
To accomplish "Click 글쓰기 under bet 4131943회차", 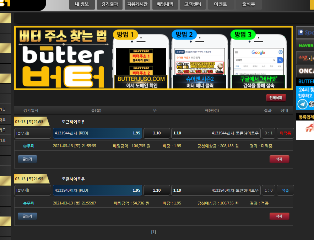I will tap(27, 216).
